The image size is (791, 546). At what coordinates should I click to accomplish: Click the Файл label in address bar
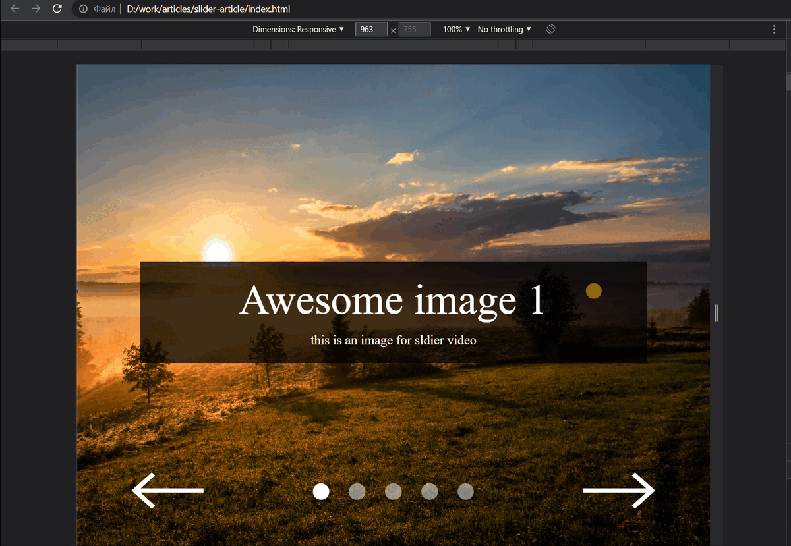tap(105, 9)
